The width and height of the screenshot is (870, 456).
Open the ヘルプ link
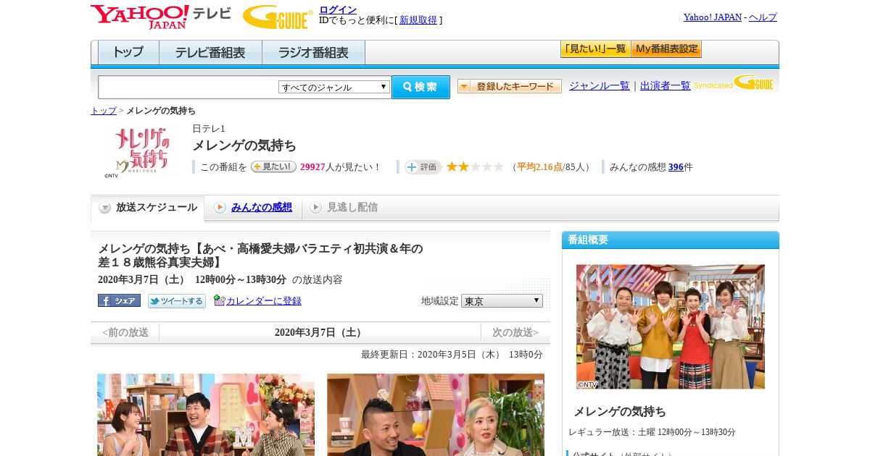coord(763,17)
